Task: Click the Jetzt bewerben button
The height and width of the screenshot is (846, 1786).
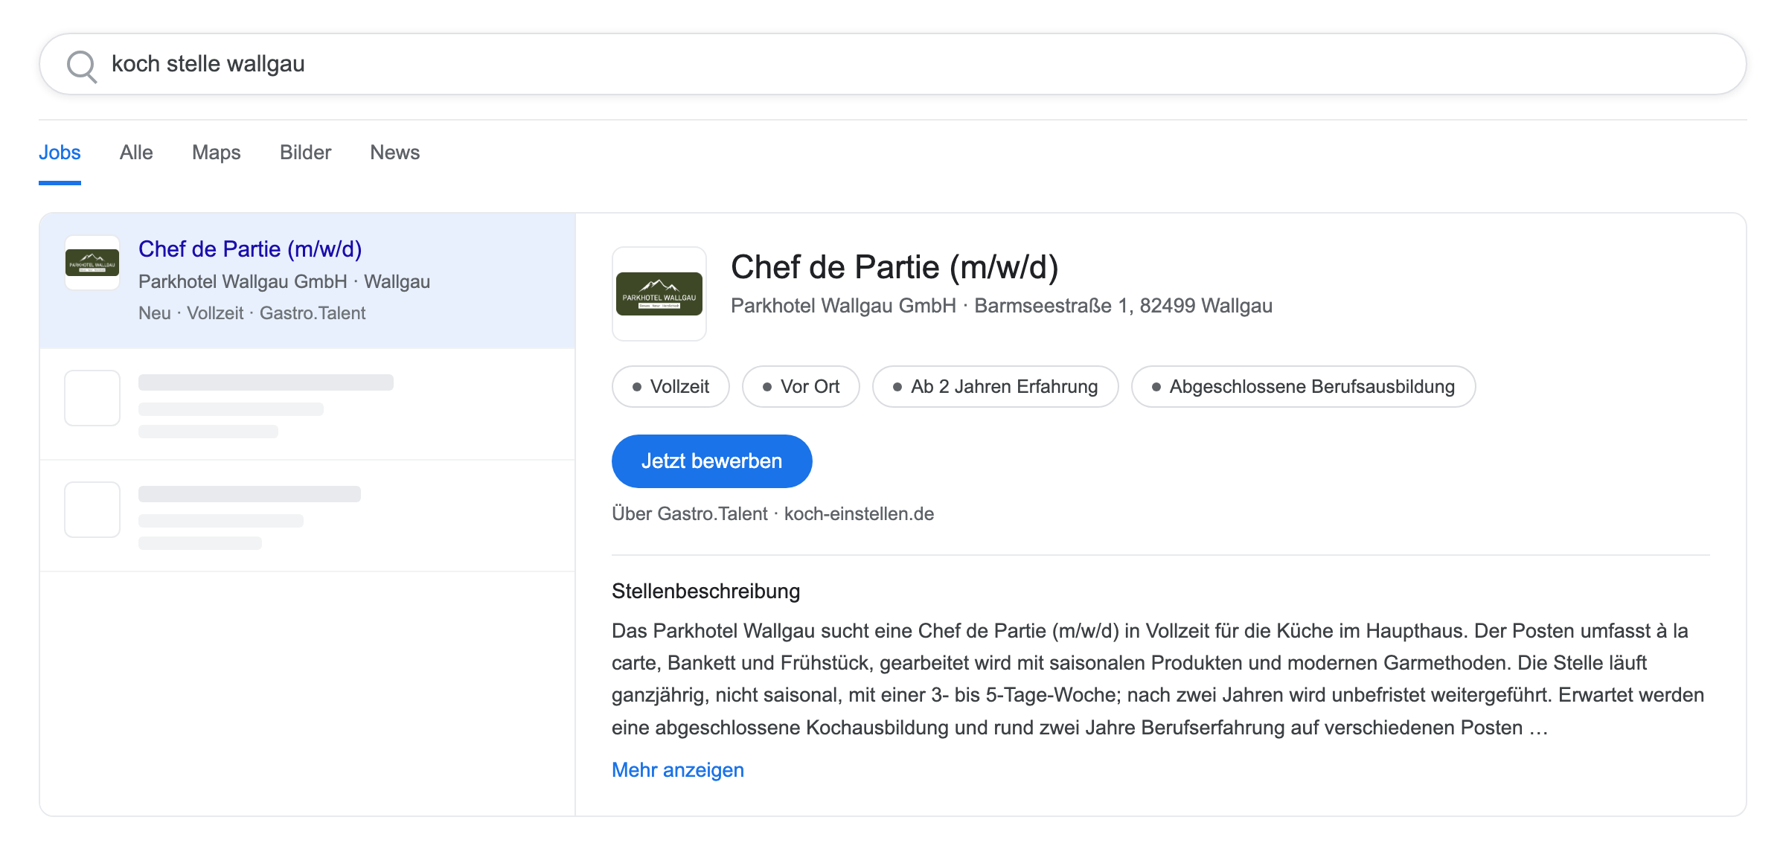Action: click(x=712, y=461)
